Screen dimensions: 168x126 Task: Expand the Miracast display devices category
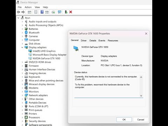(x=22, y=84)
